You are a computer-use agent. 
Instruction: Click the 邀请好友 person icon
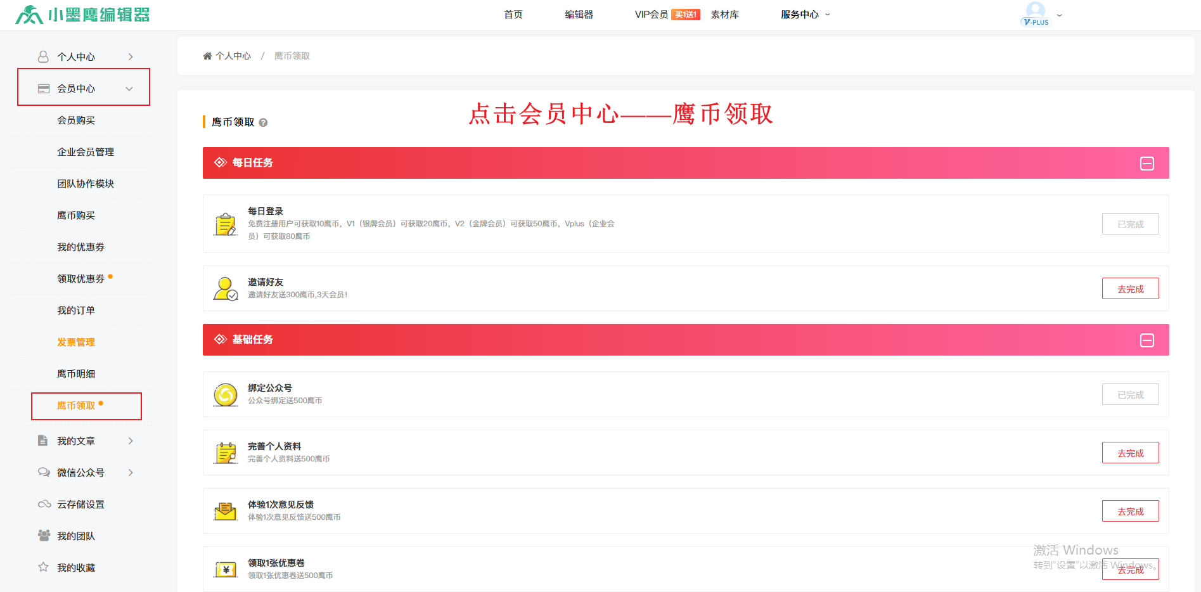click(226, 288)
